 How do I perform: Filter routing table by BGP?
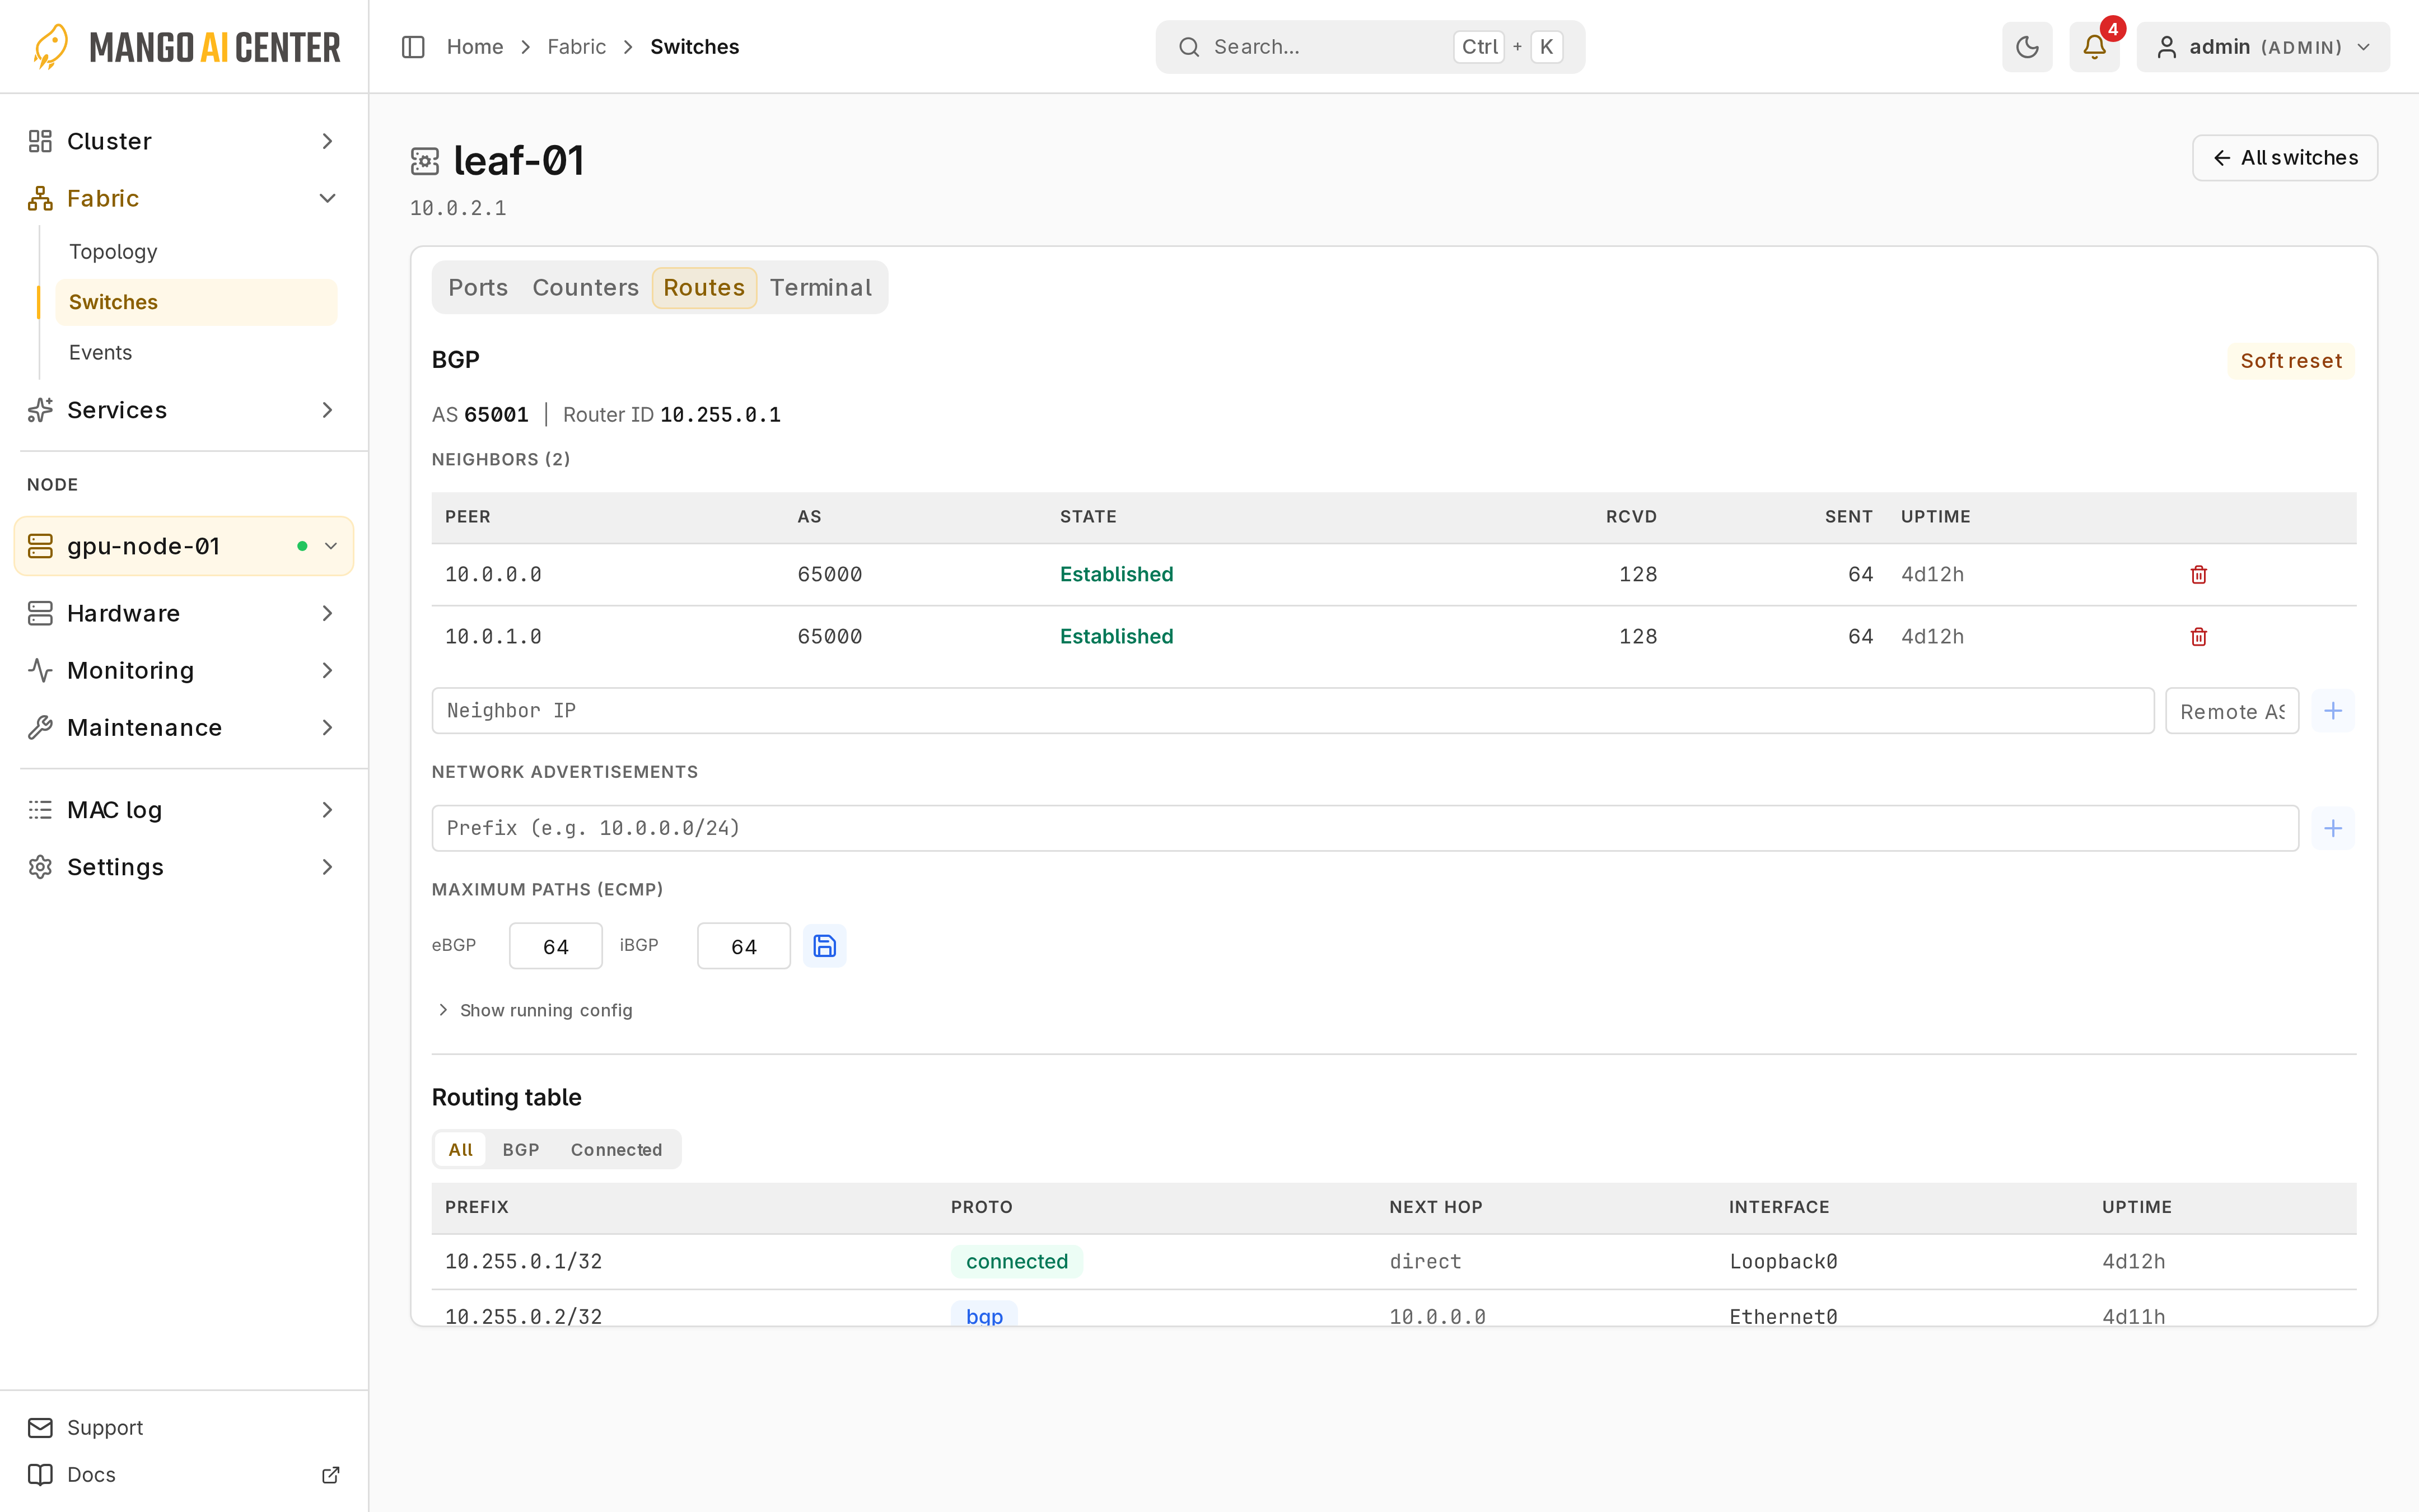tap(521, 1150)
